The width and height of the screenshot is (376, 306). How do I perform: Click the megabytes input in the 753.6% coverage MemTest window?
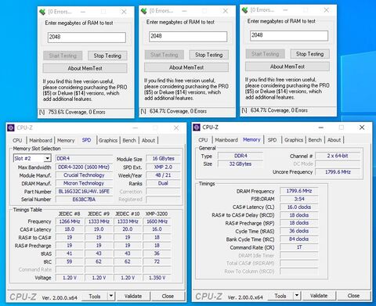click(x=87, y=38)
